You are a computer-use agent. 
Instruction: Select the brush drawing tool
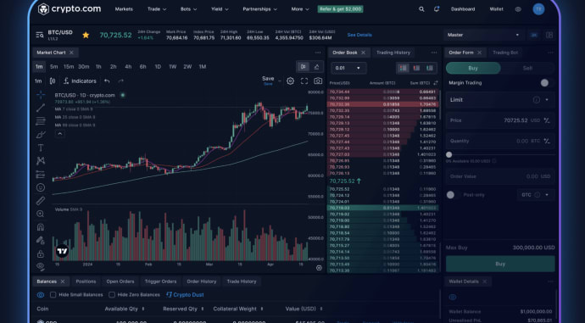pos(41,135)
